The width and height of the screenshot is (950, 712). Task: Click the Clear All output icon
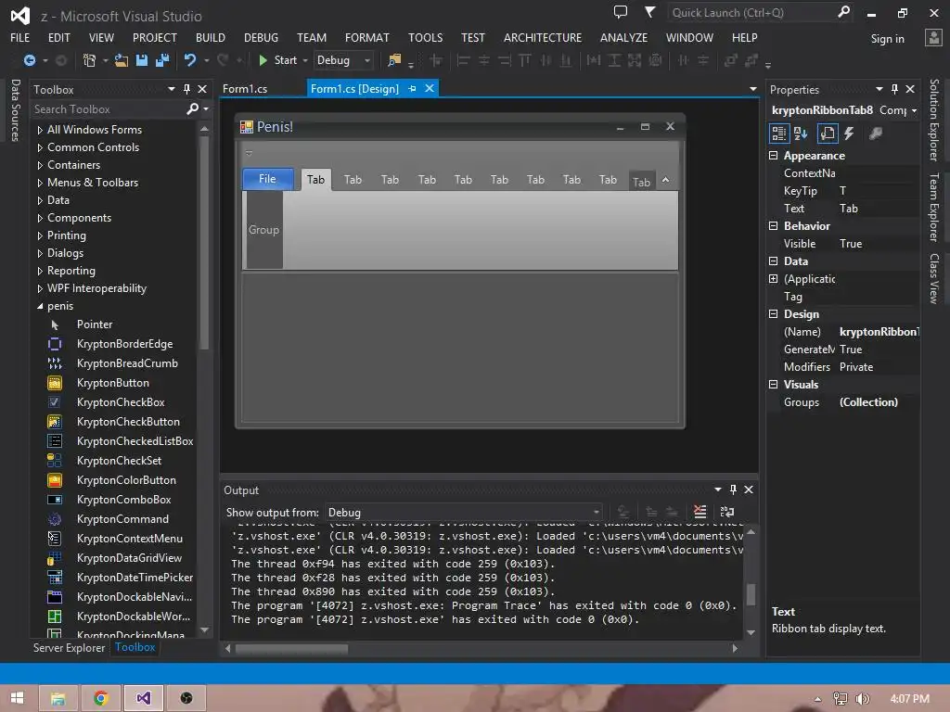700,512
